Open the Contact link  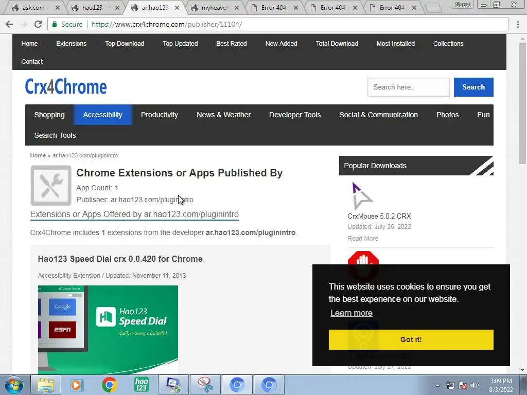[32, 62]
